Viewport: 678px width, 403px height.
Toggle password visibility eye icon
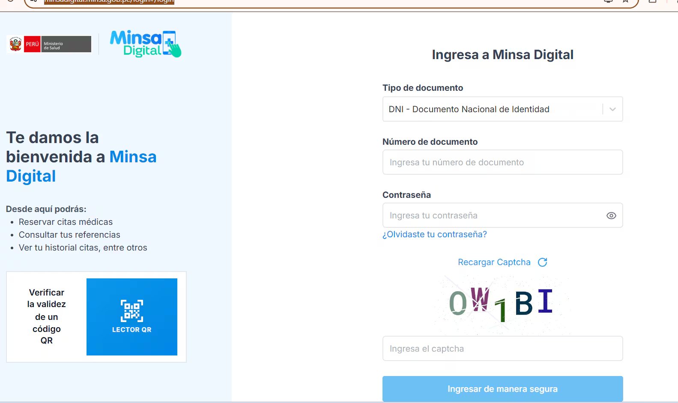coord(611,215)
